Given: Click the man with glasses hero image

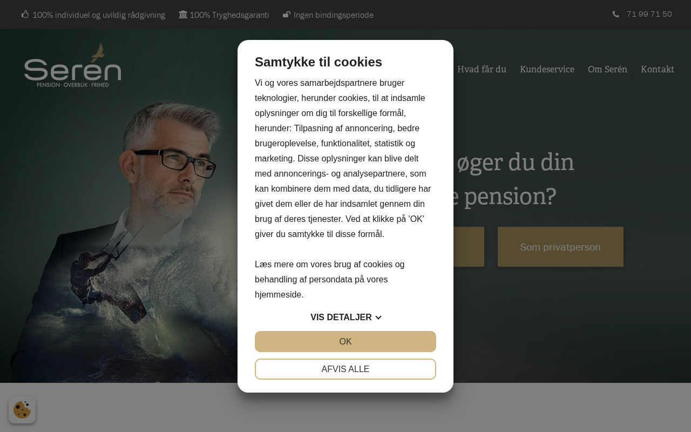Looking at the screenshot, I should click(x=124, y=232).
